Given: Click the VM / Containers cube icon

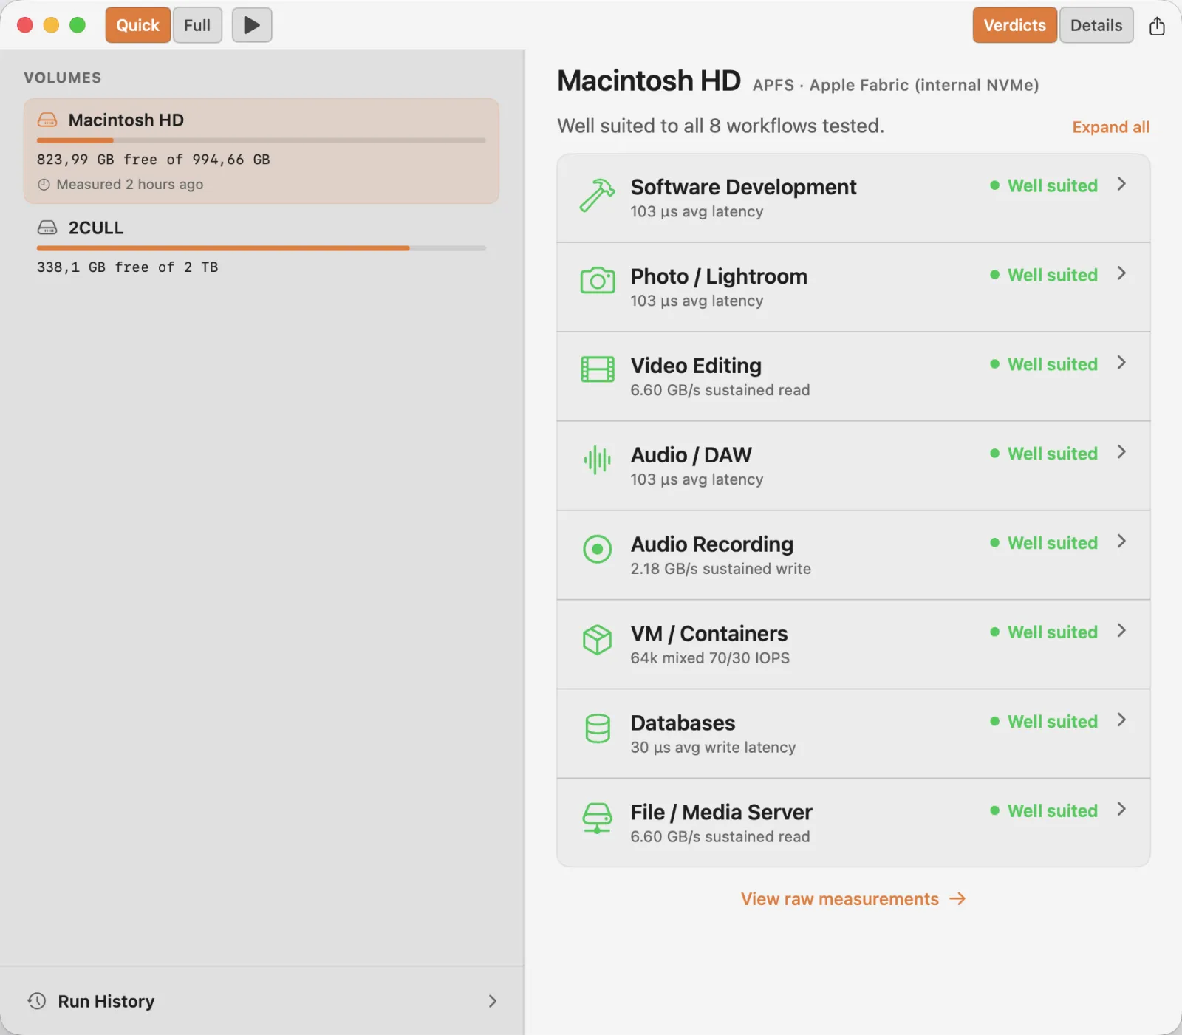Looking at the screenshot, I should [597, 640].
